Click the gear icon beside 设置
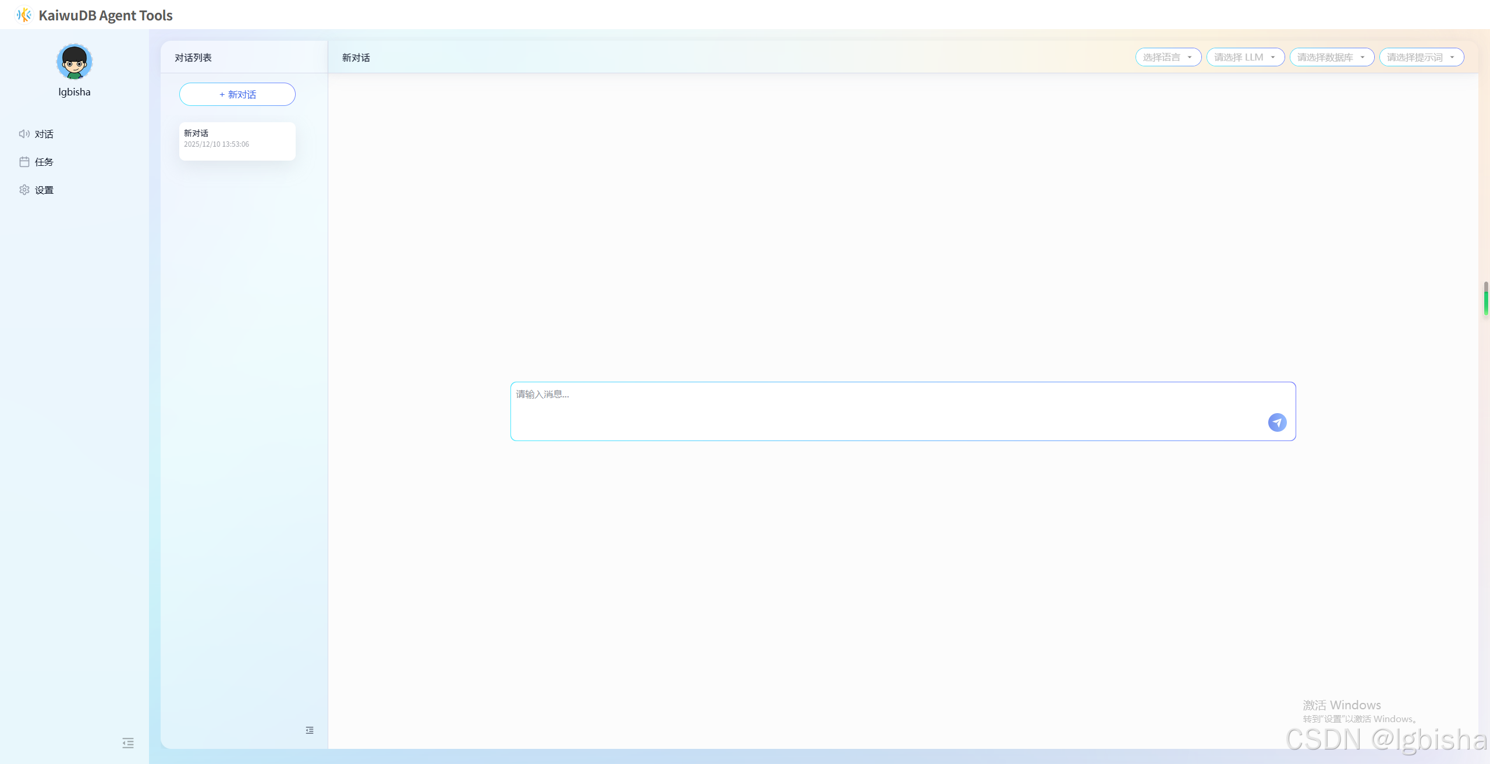This screenshot has height=764, width=1490. (x=24, y=190)
